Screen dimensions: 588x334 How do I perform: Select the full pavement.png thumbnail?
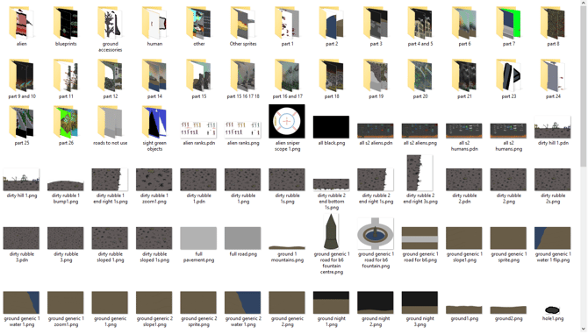coord(198,238)
